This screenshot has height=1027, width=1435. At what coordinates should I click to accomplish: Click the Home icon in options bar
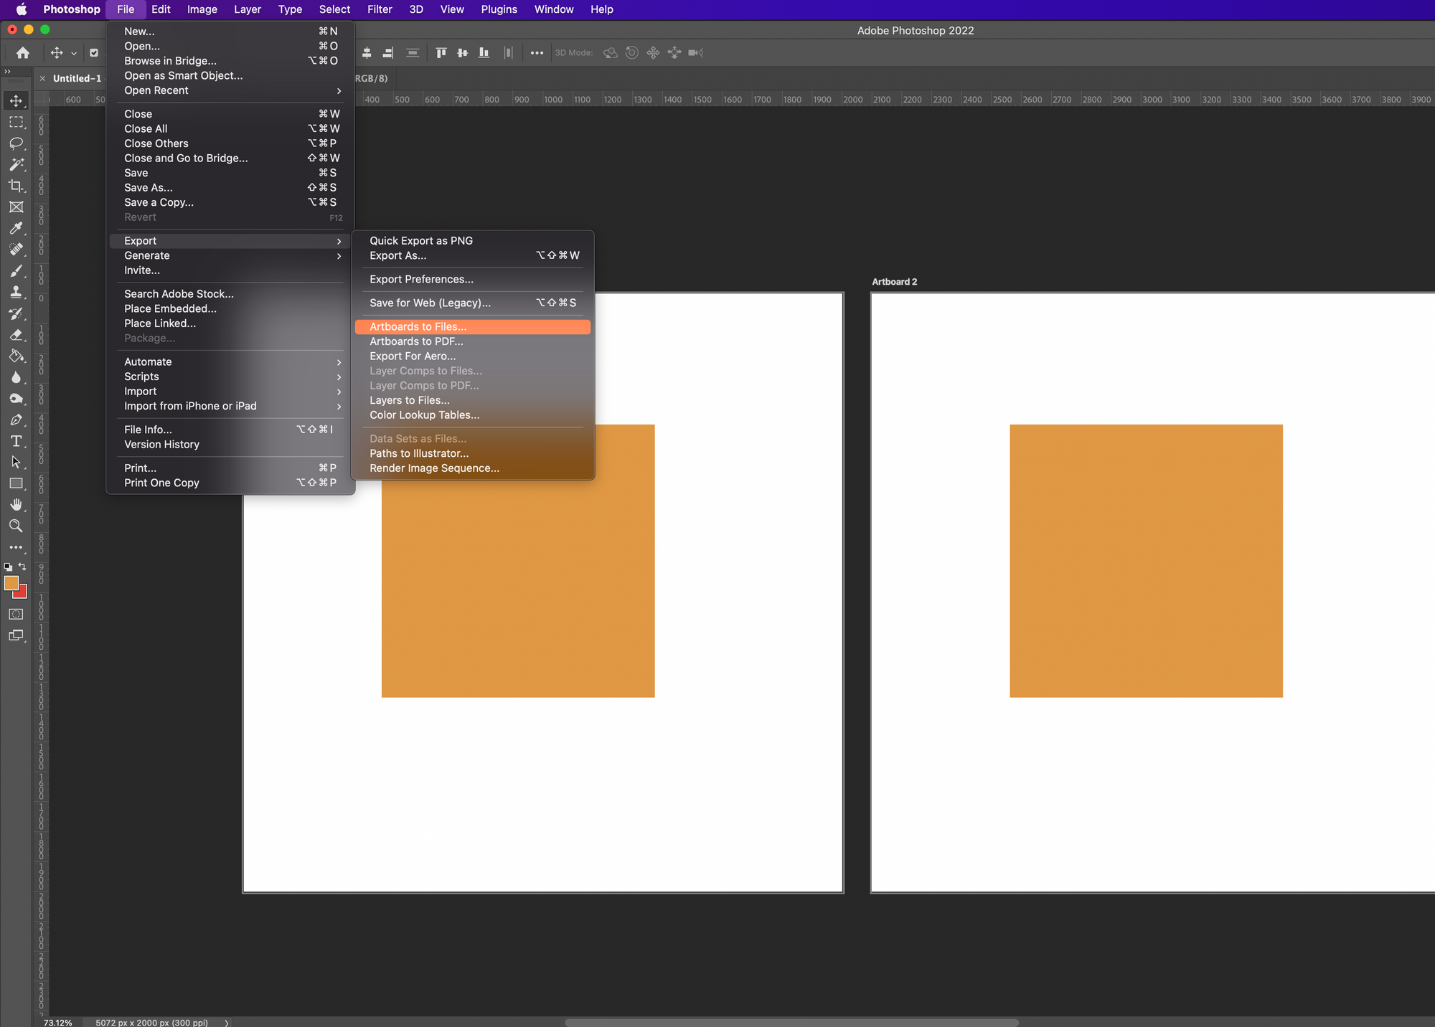[x=23, y=52]
